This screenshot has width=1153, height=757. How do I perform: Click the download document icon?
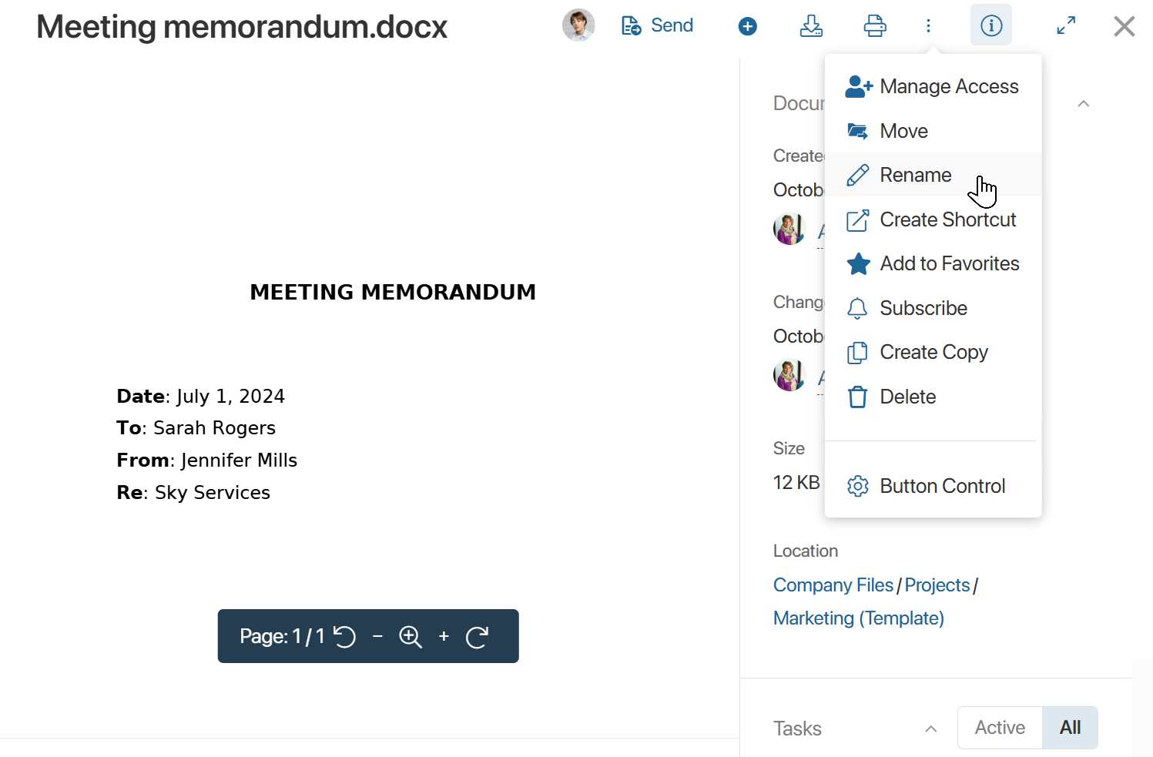(811, 26)
